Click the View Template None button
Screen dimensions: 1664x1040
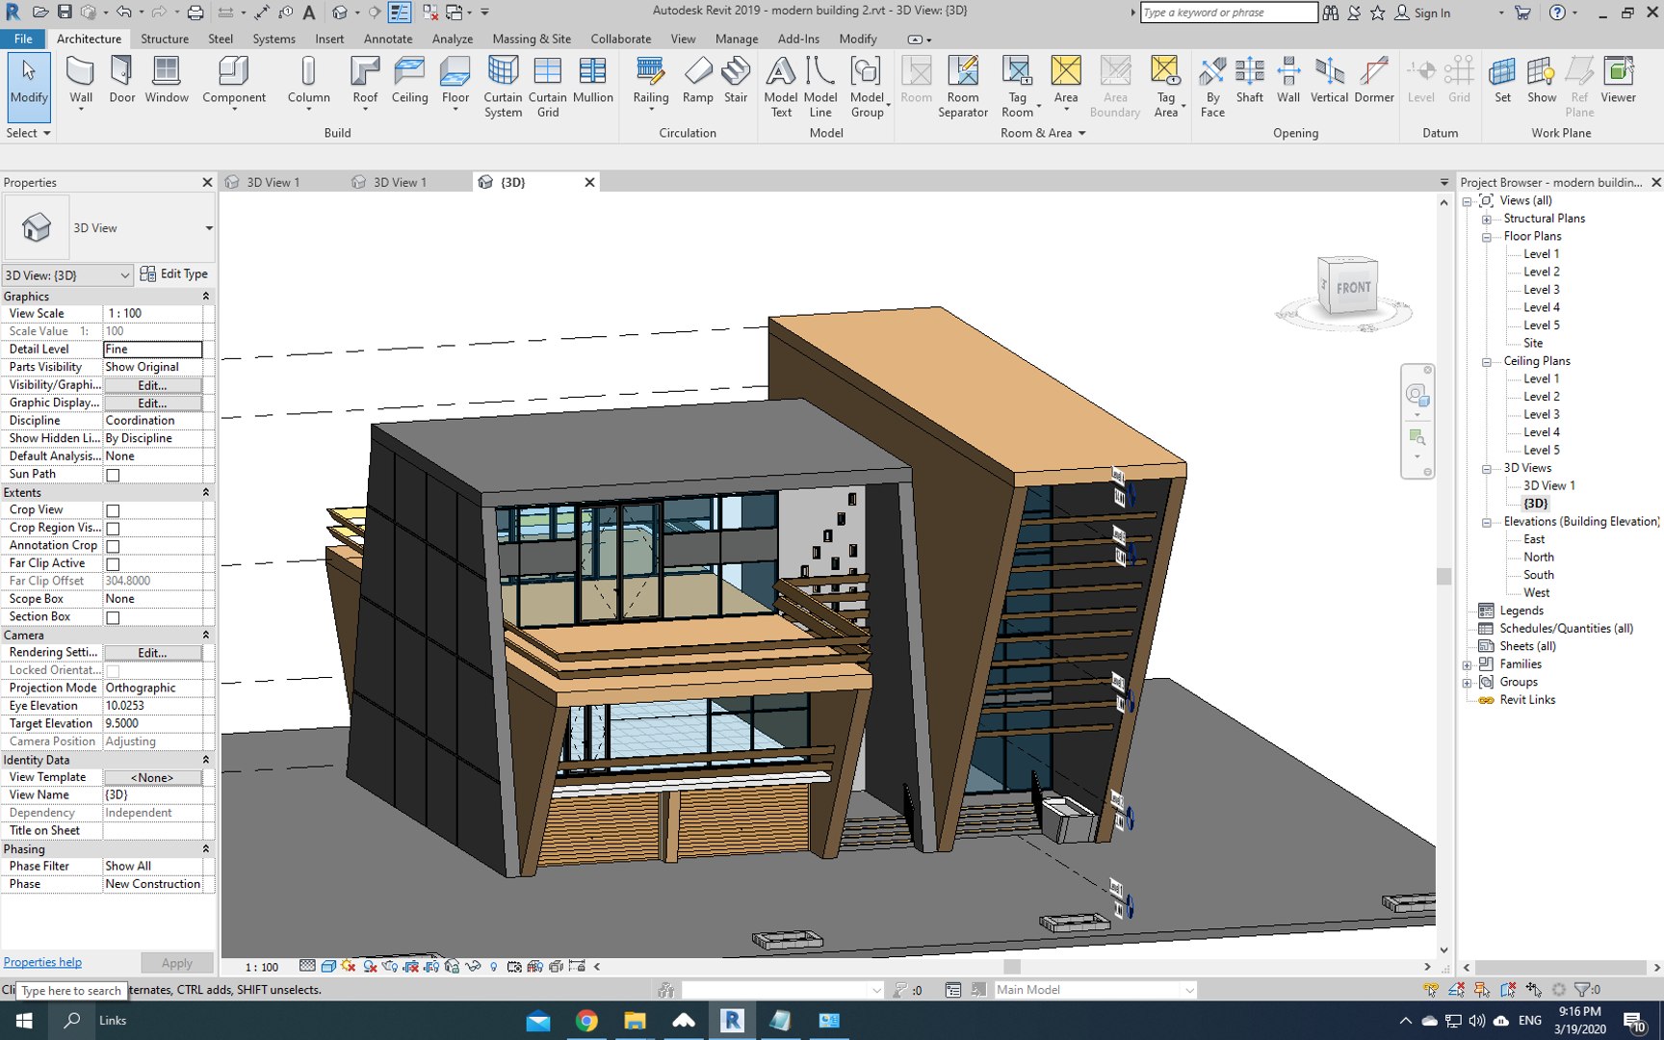pos(152,778)
